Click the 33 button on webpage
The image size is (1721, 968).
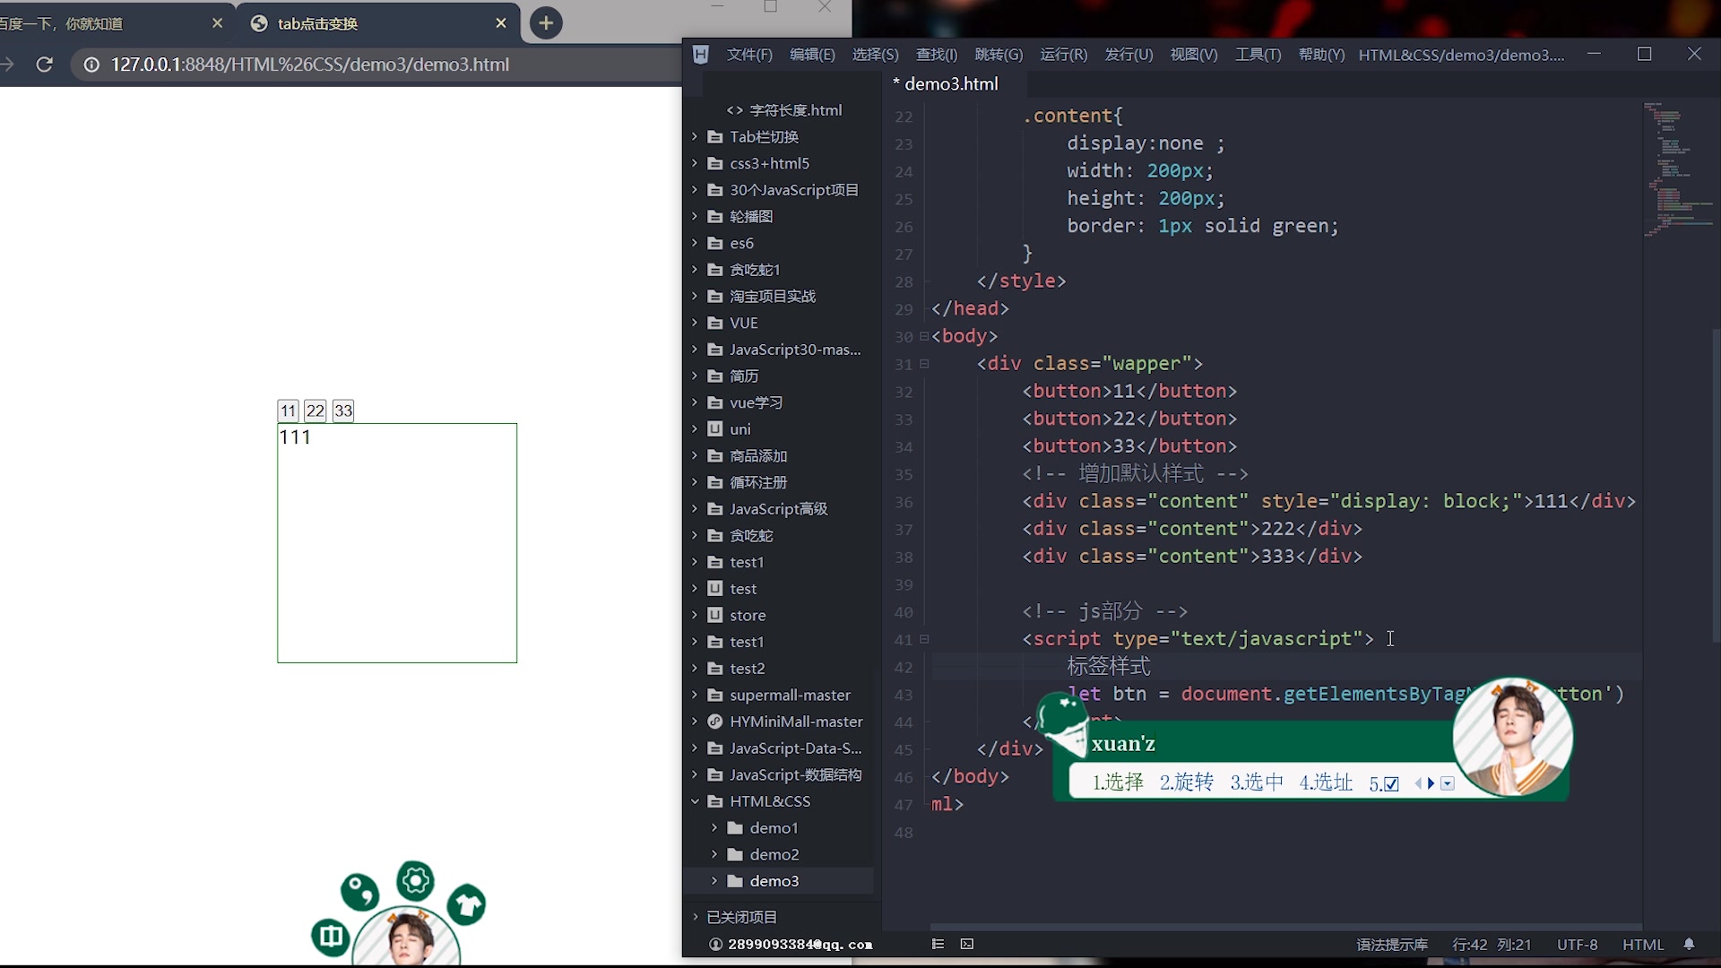point(343,411)
